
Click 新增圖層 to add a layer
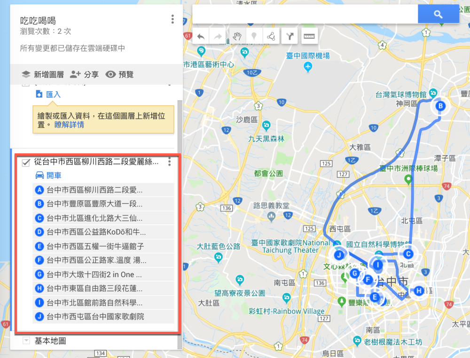coord(43,74)
